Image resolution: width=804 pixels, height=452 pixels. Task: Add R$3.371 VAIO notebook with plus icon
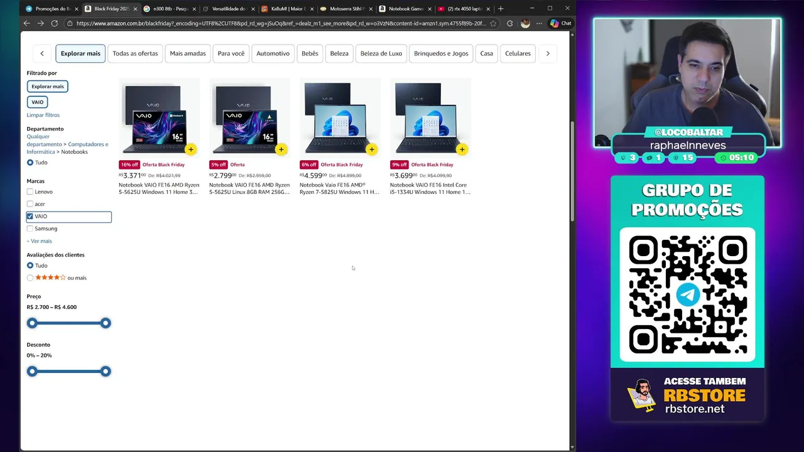click(190, 149)
